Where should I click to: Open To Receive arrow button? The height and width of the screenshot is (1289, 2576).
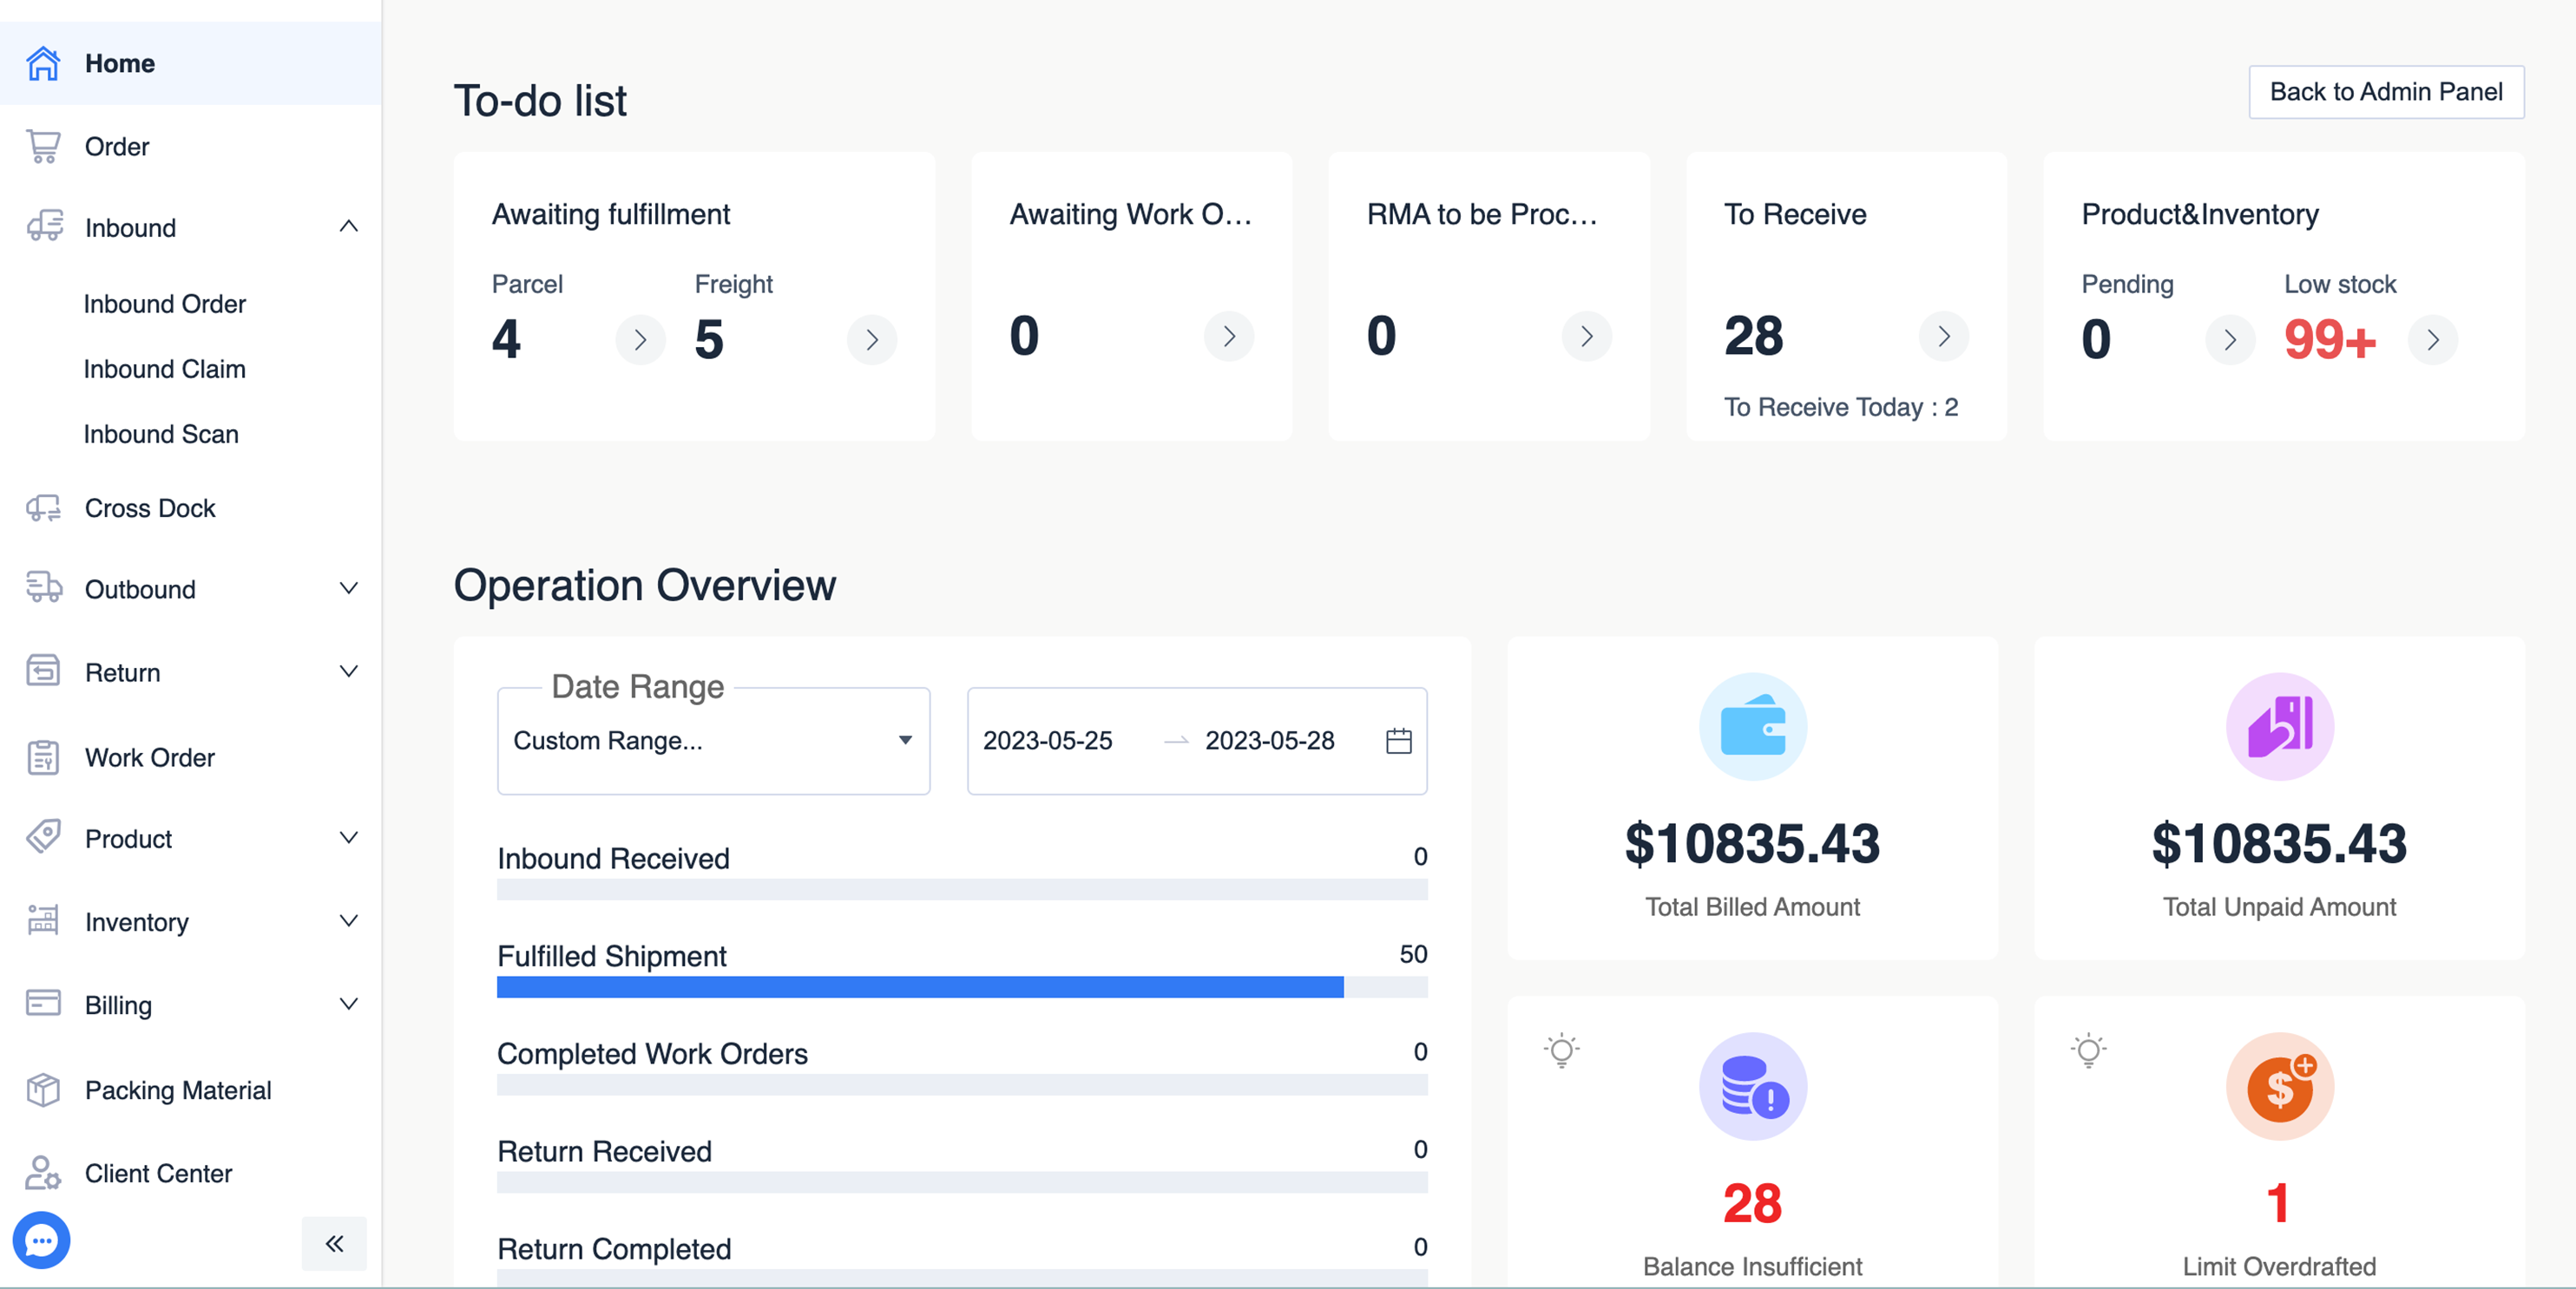click(1944, 337)
